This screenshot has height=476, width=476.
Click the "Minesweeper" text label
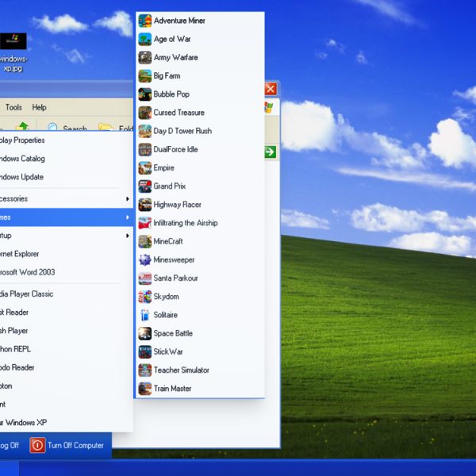tap(174, 260)
